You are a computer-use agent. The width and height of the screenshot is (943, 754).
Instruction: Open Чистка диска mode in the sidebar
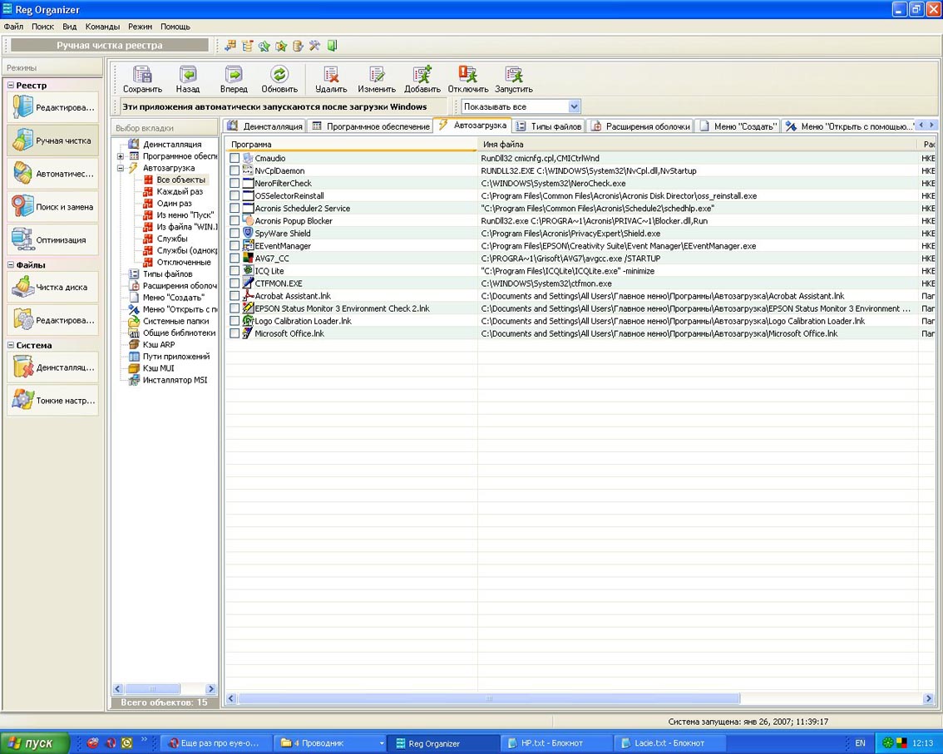click(53, 287)
